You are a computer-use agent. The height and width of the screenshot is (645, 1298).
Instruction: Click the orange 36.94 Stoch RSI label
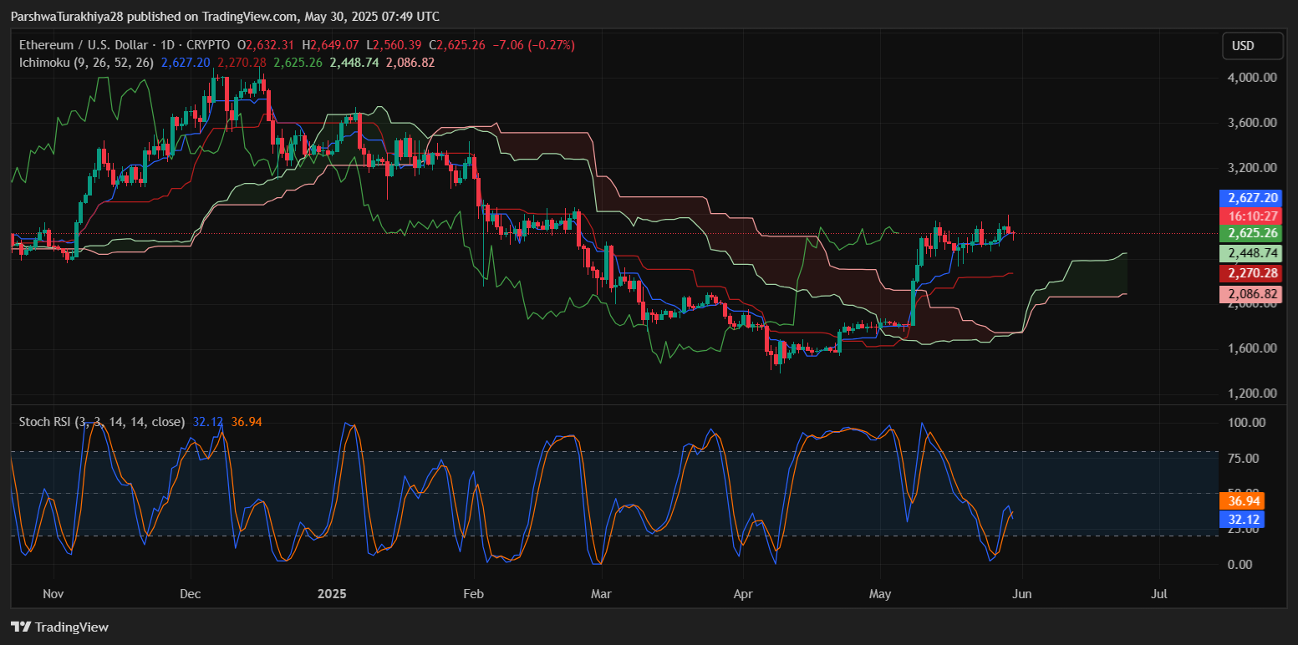(1241, 501)
